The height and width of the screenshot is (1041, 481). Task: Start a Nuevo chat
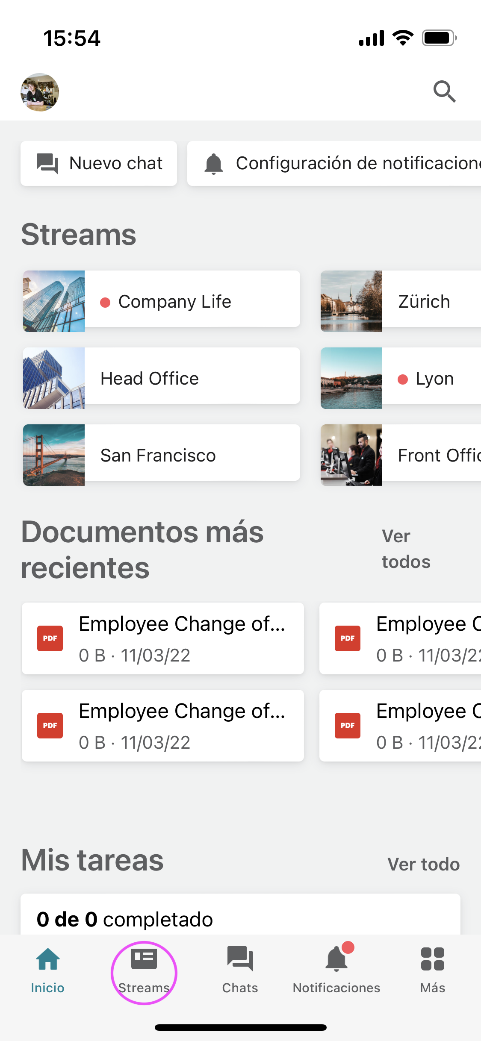click(99, 163)
